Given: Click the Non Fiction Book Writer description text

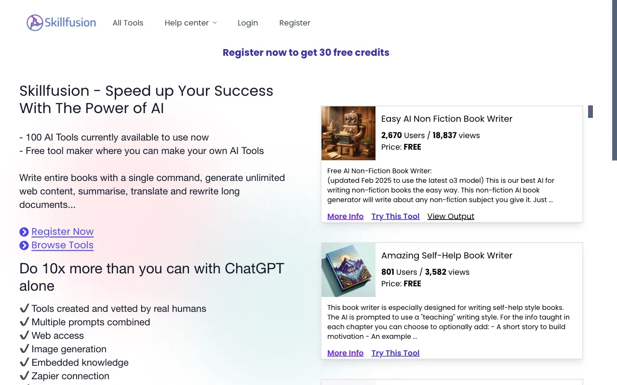Looking at the screenshot, I should 441,185.
